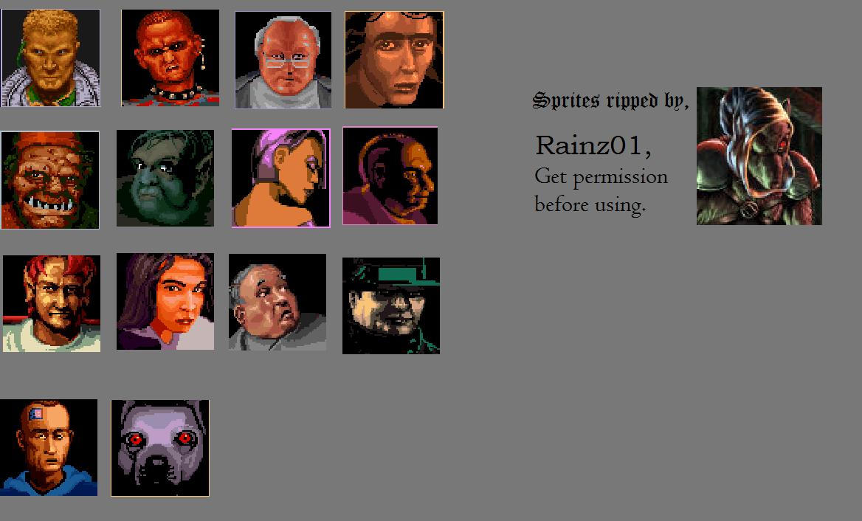The width and height of the screenshot is (862, 521).
Task: Select the long-haired brown-toned man portrait
Action: click(394, 60)
